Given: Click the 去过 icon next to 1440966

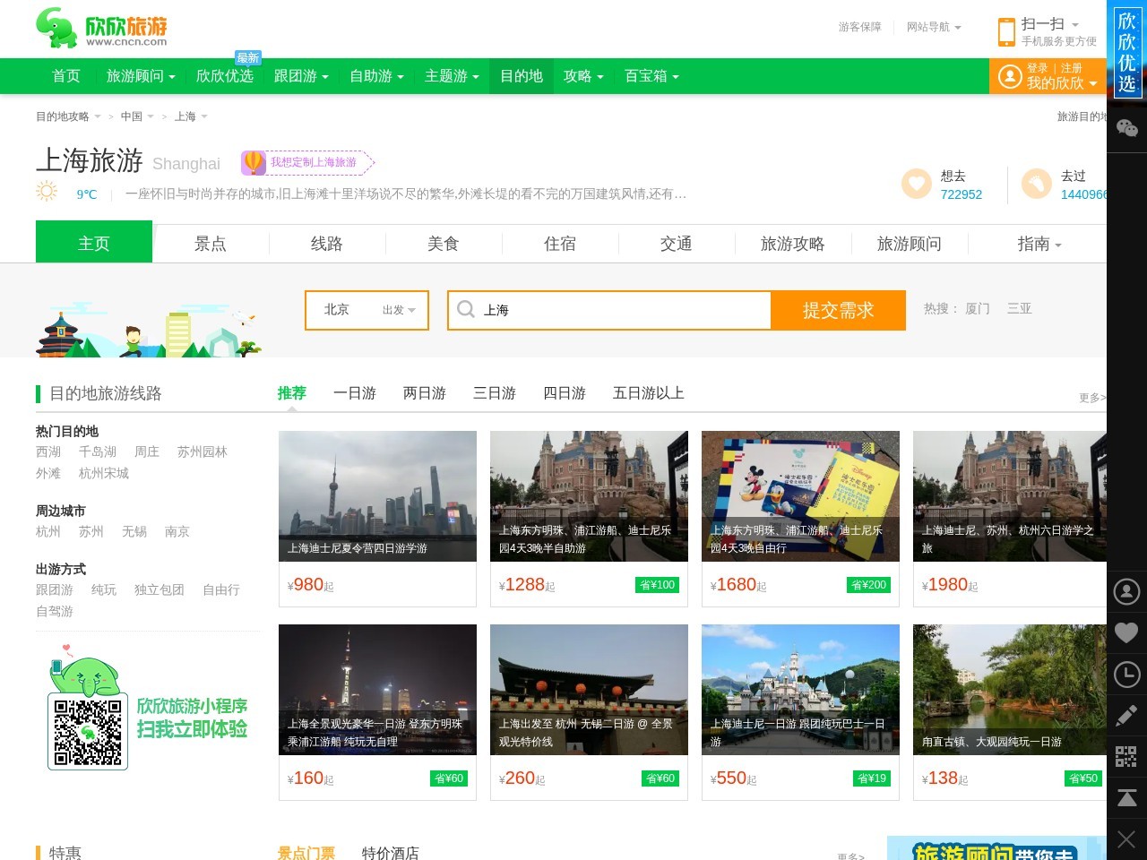Looking at the screenshot, I should tap(1036, 184).
